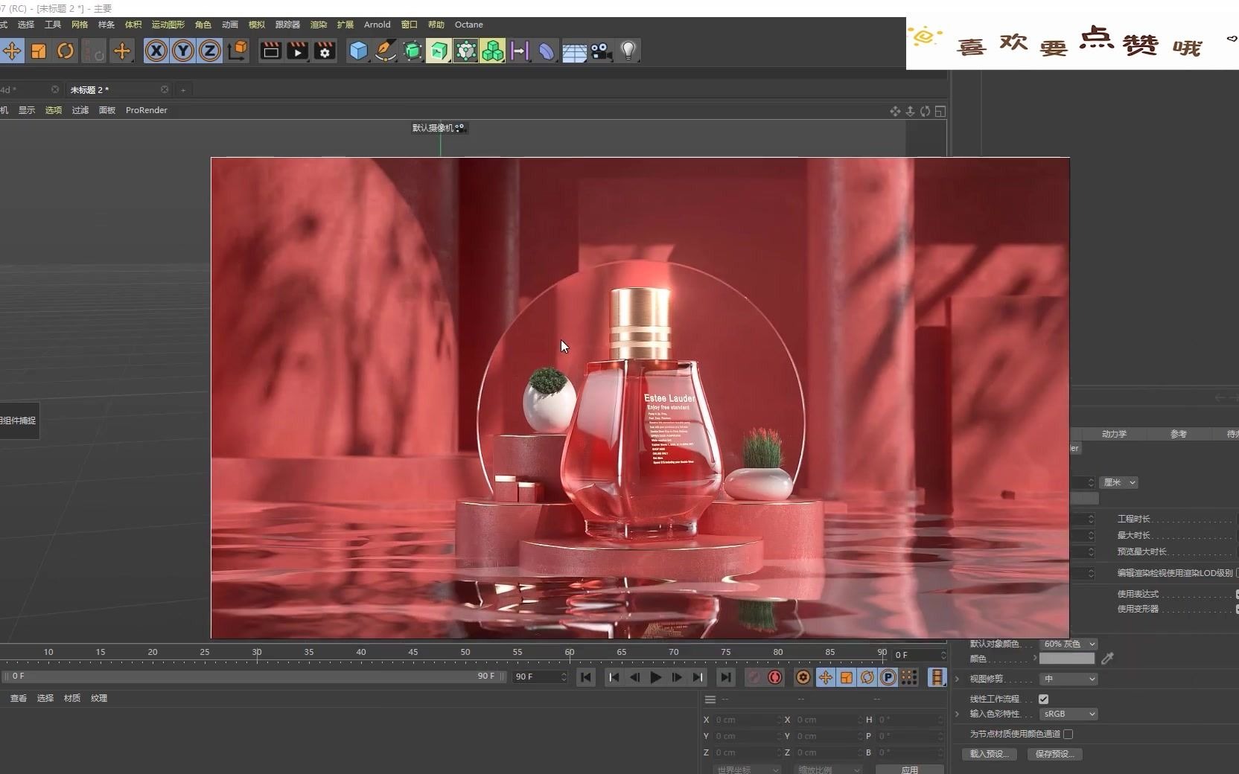
Task: Toggle viewport maximize layout icon
Action: [940, 111]
